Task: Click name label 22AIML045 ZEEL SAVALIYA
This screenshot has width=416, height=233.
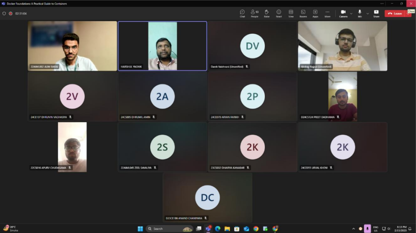Action: pyautogui.click(x=136, y=168)
